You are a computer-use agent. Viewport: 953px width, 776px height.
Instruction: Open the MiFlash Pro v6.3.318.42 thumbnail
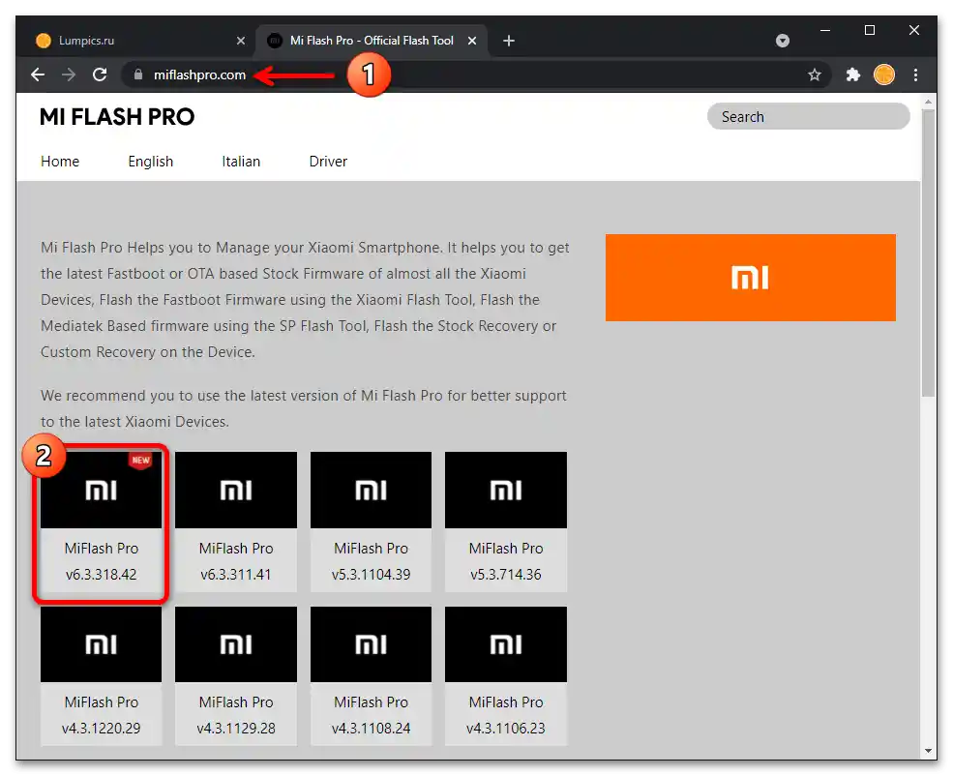point(101,490)
